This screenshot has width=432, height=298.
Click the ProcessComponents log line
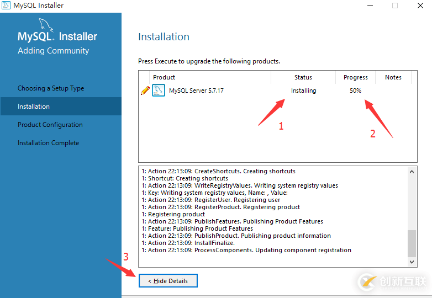(246, 250)
